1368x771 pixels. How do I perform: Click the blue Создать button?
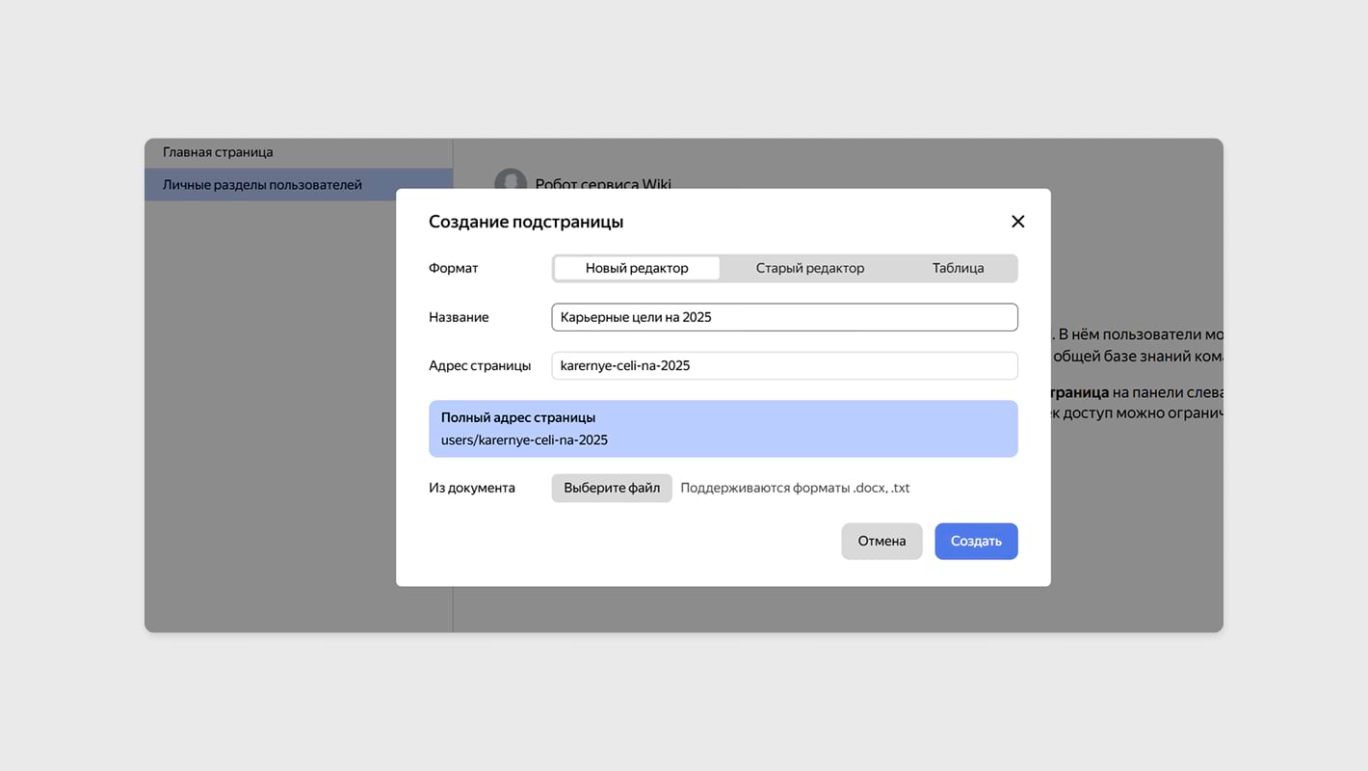click(976, 541)
